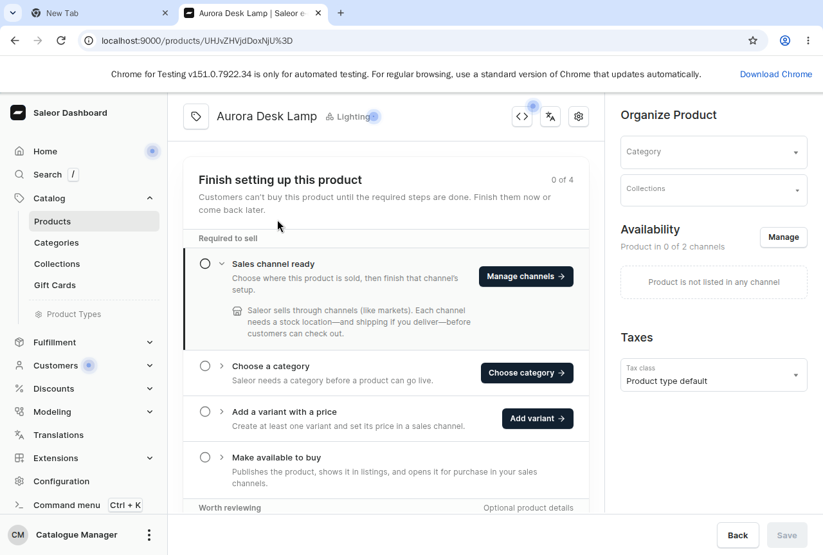Open the Collections dropdown
The image size is (823, 555).
714,190
